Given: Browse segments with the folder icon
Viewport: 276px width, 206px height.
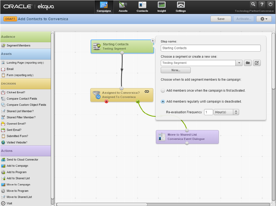Looking at the screenshot, I should [248, 63].
